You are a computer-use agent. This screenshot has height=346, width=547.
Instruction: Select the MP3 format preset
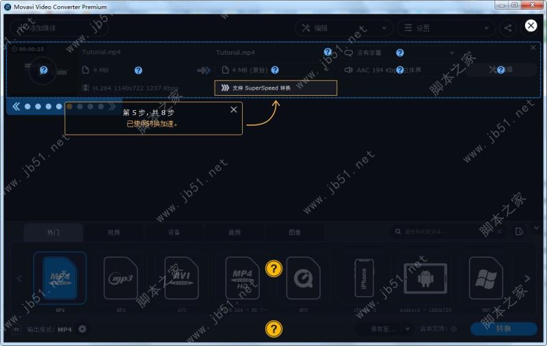tap(121, 278)
